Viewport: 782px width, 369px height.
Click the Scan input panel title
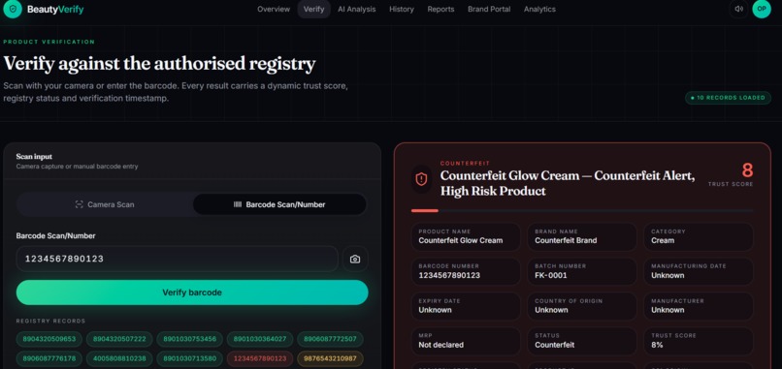point(34,156)
